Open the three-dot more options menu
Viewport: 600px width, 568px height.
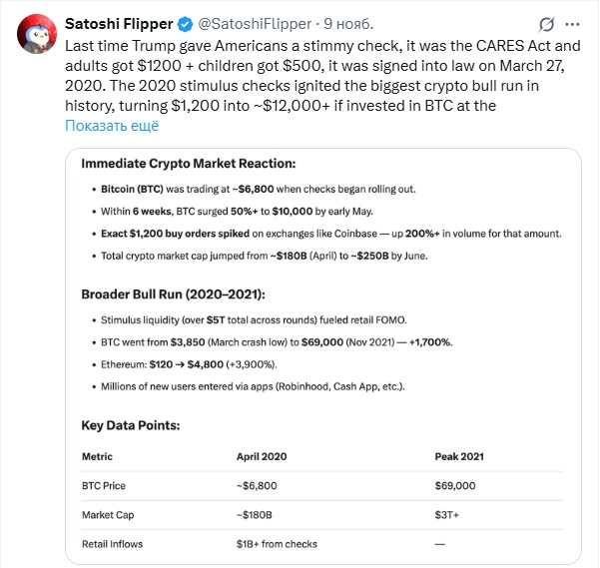[x=577, y=23]
